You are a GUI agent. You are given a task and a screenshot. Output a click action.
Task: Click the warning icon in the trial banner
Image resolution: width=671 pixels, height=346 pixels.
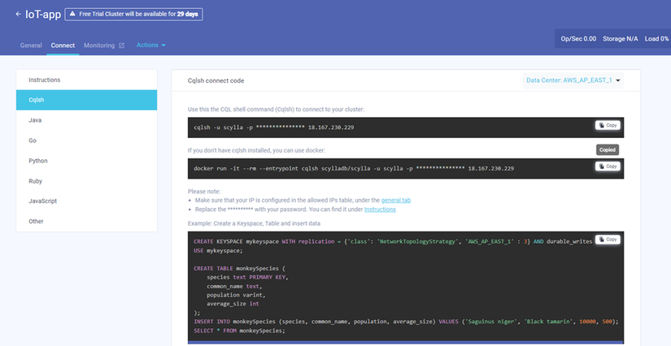73,14
